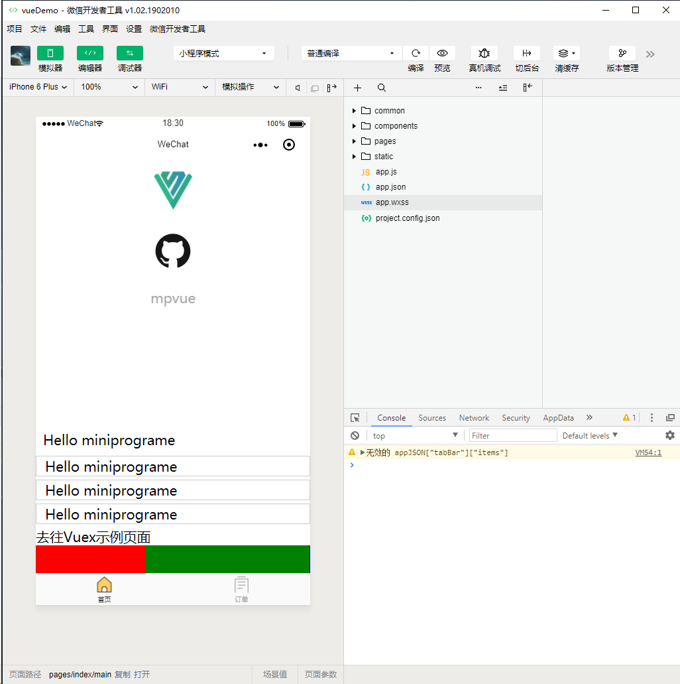
Task: Click the user avatar thumbnail
Action: pos(21,56)
